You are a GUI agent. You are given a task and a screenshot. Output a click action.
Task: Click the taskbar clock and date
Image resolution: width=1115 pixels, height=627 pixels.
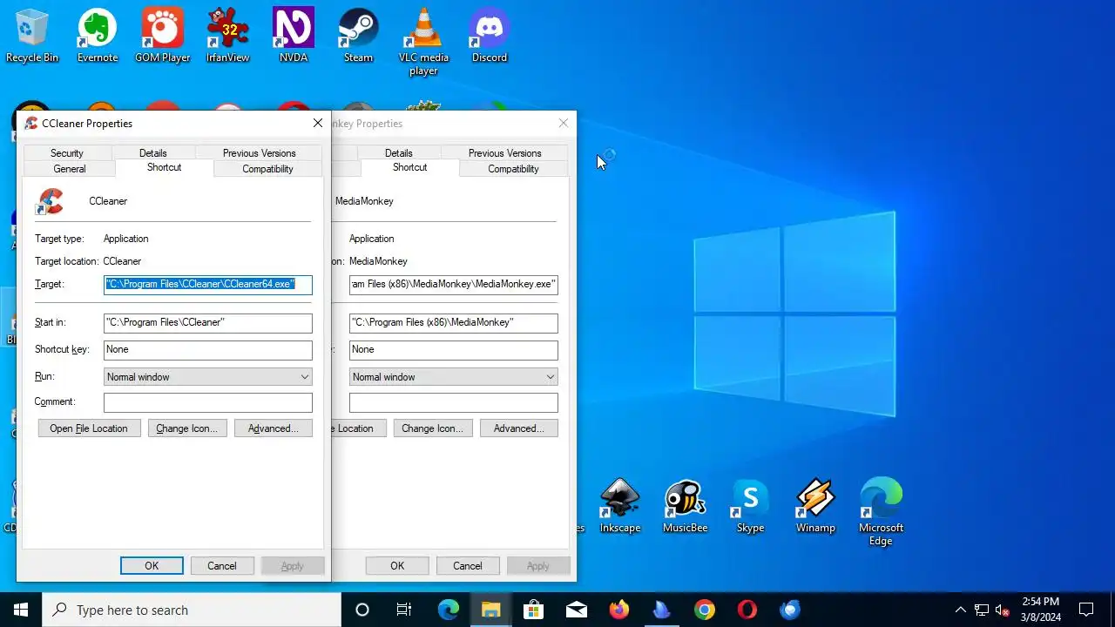coord(1041,610)
